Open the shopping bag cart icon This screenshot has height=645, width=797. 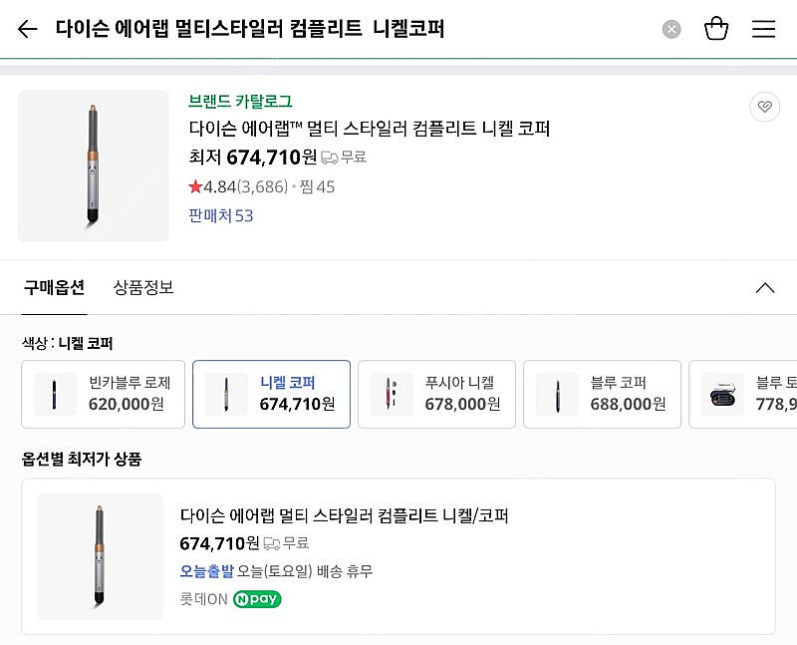point(716,29)
